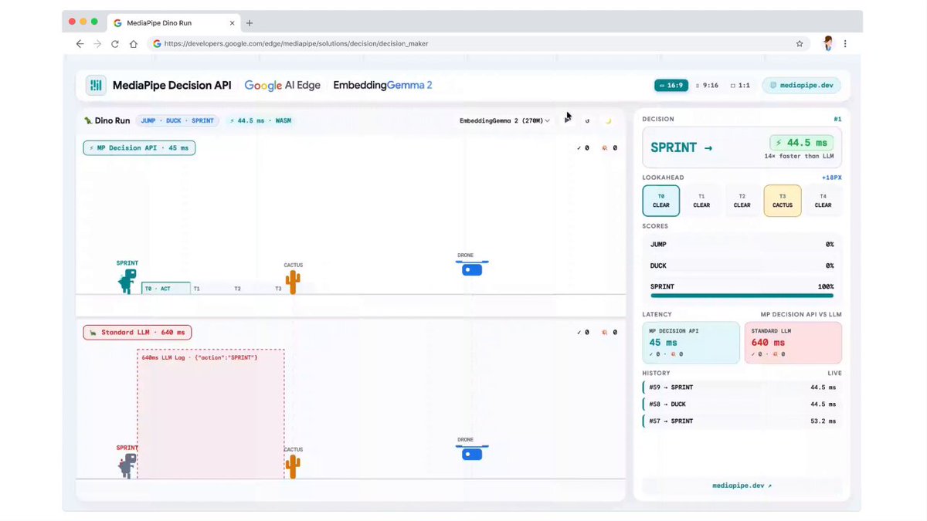The image size is (927, 521).
Task: Click the MediaPipe logo icon
Action: (96, 86)
